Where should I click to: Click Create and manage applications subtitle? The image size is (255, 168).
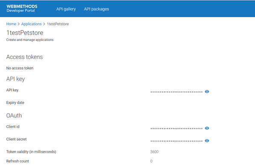[30, 40]
